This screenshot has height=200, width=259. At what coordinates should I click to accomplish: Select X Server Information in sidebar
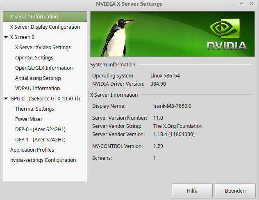pyautogui.click(x=45, y=17)
